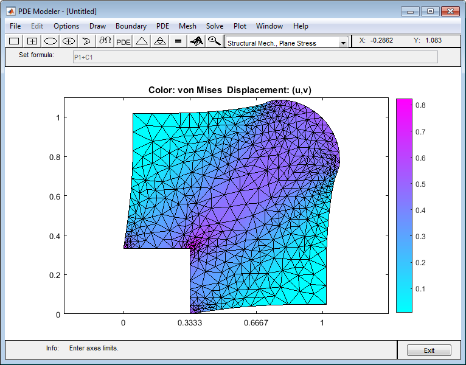466x365 pixels.
Task: Select the centered rectangle drawing tool
Action: point(32,41)
